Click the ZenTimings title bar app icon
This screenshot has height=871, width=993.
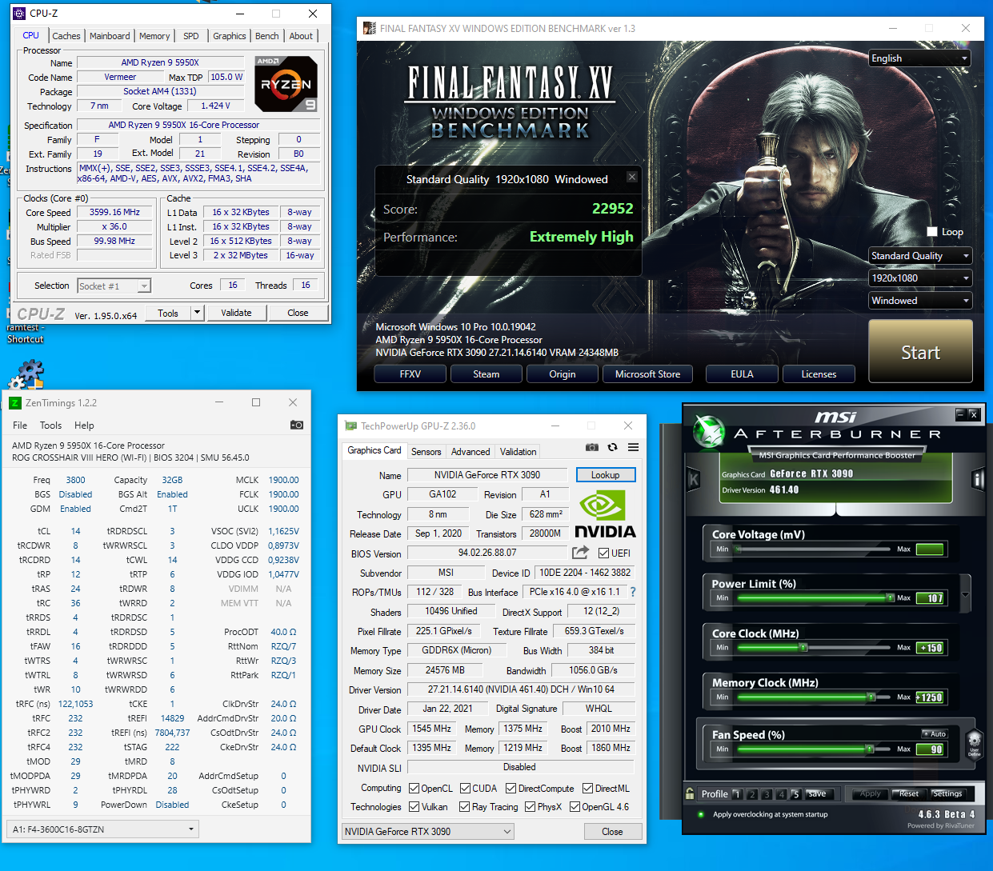click(14, 402)
